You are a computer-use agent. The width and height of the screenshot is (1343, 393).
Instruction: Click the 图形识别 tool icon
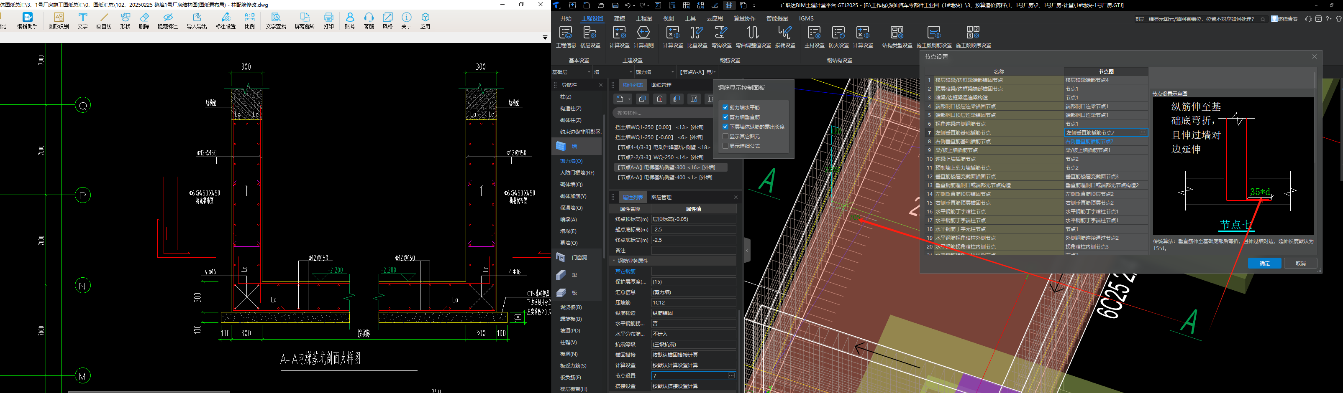tap(59, 21)
